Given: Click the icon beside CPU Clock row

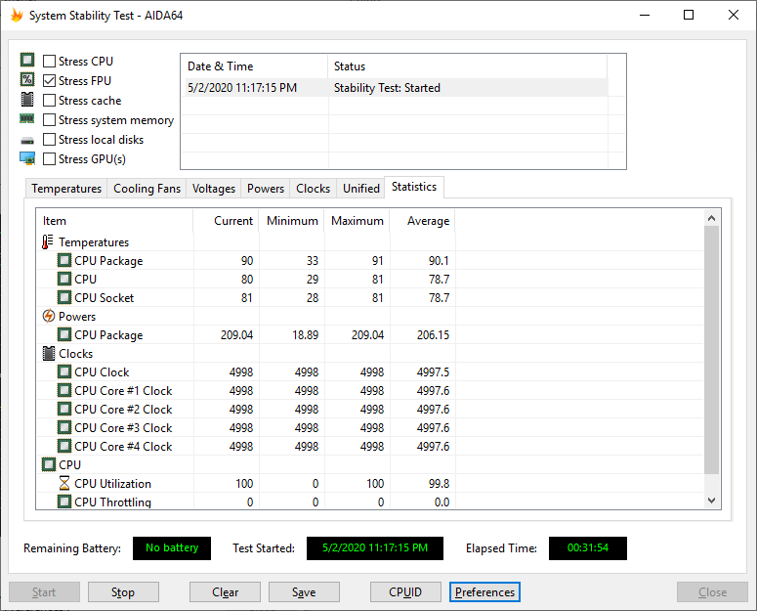Looking at the screenshot, I should [x=64, y=371].
